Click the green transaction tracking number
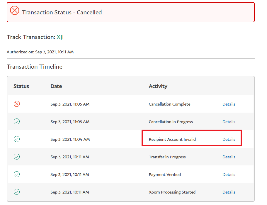 pyautogui.click(x=60, y=37)
